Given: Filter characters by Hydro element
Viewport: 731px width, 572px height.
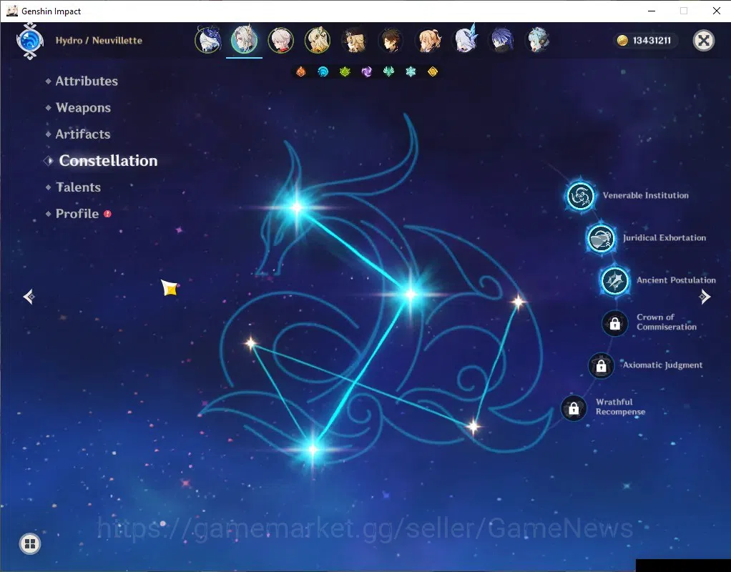Looking at the screenshot, I should pos(323,71).
